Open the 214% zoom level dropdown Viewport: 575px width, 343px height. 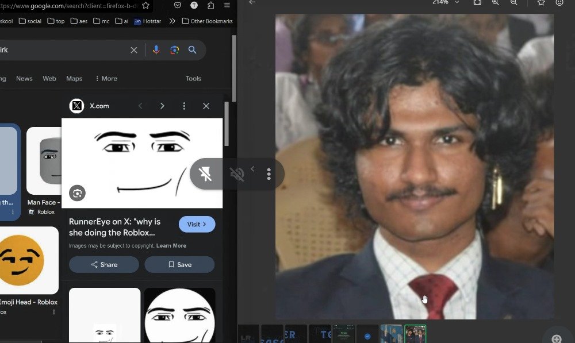(457, 2)
